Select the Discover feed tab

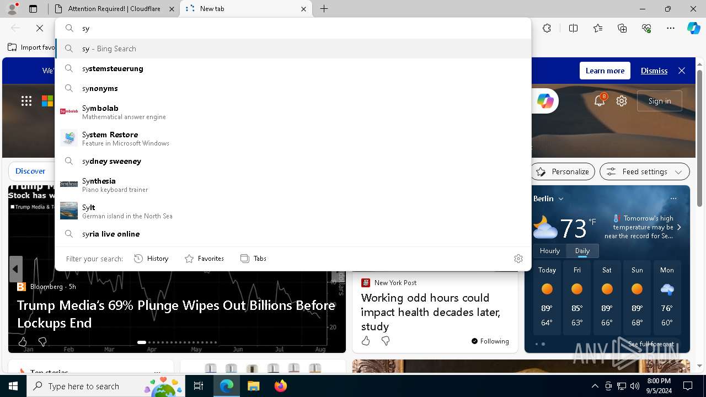point(30,171)
